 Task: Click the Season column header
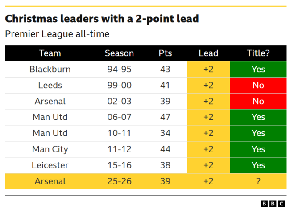pos(119,53)
